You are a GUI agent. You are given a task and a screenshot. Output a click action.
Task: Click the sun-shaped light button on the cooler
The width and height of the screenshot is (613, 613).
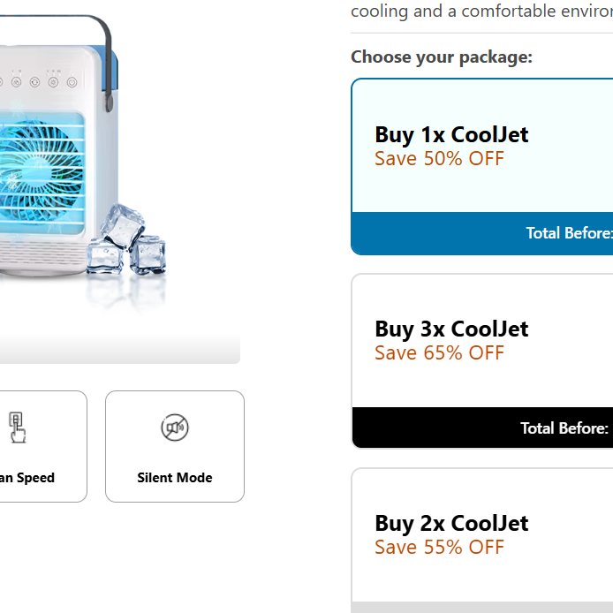point(54,82)
